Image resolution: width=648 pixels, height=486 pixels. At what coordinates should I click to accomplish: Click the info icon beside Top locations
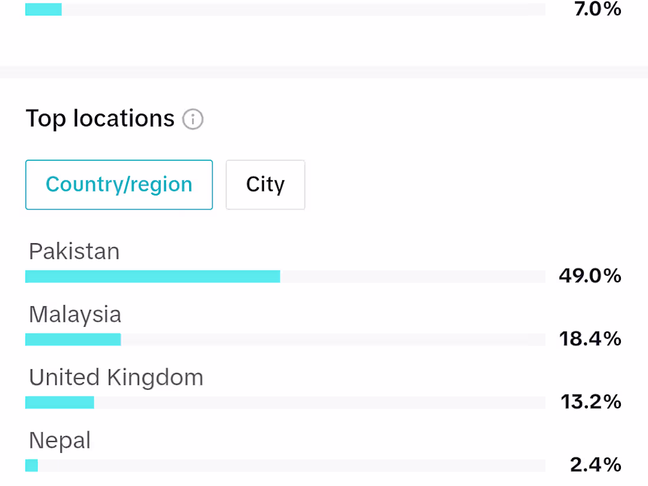pyautogui.click(x=193, y=120)
